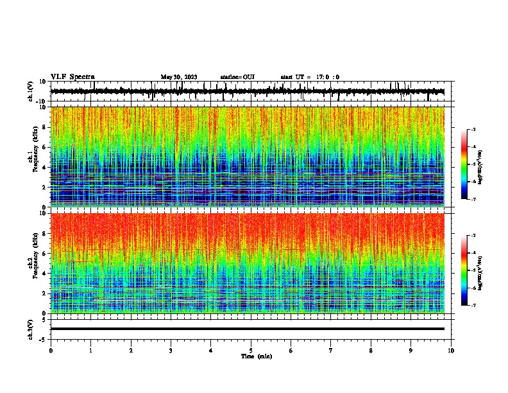Click inside the ch.2 spectrogram plot

click(248, 263)
